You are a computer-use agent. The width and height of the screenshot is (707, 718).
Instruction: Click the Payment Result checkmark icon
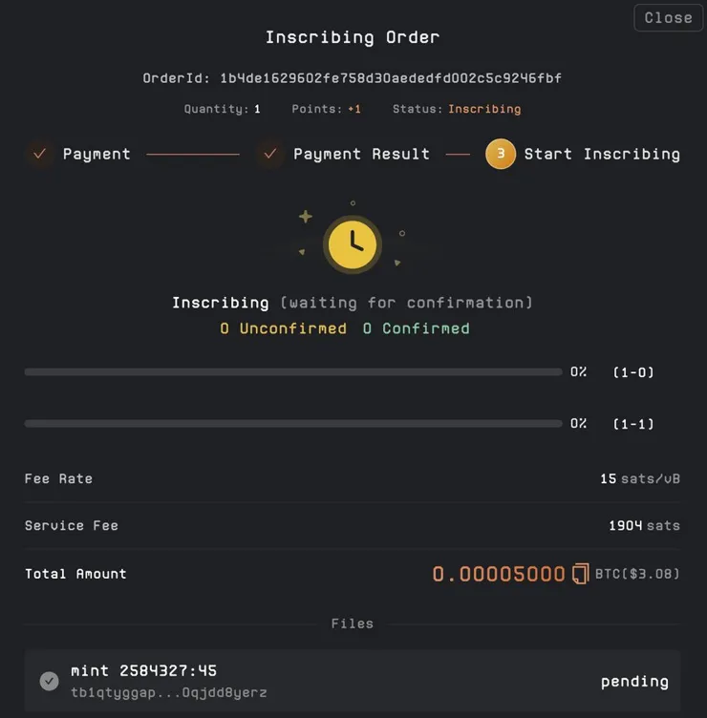pos(270,154)
